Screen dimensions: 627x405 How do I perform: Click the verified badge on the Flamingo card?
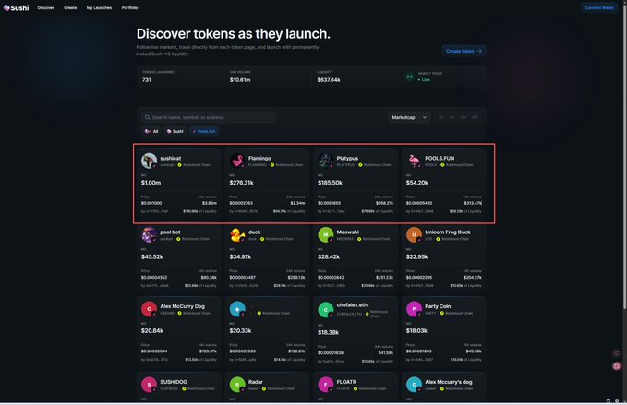[x=272, y=165]
